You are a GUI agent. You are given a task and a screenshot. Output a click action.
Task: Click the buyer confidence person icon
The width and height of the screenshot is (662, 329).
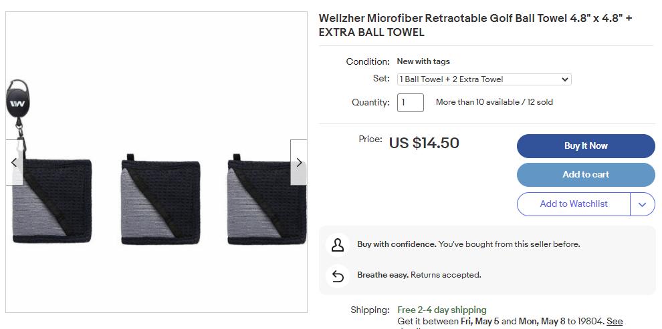(x=338, y=245)
